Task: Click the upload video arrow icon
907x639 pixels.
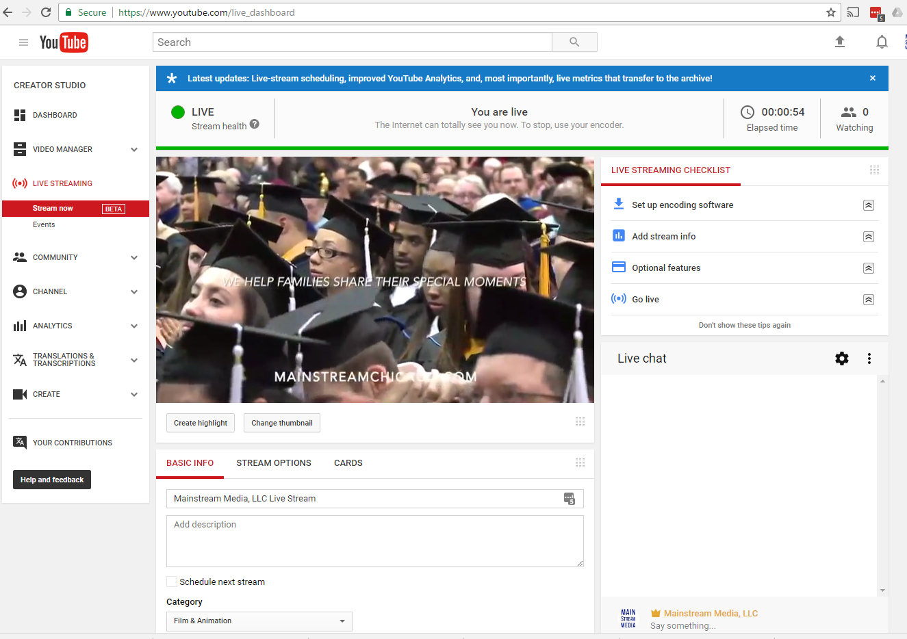Action: click(840, 42)
